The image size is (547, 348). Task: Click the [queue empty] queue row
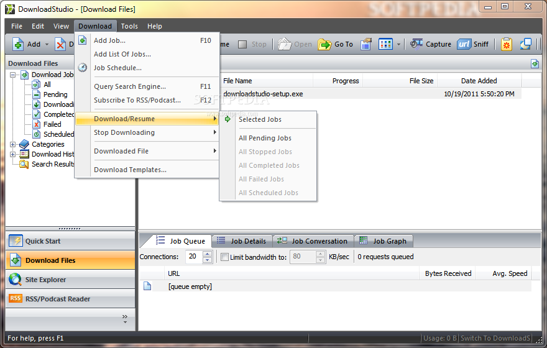(x=336, y=286)
